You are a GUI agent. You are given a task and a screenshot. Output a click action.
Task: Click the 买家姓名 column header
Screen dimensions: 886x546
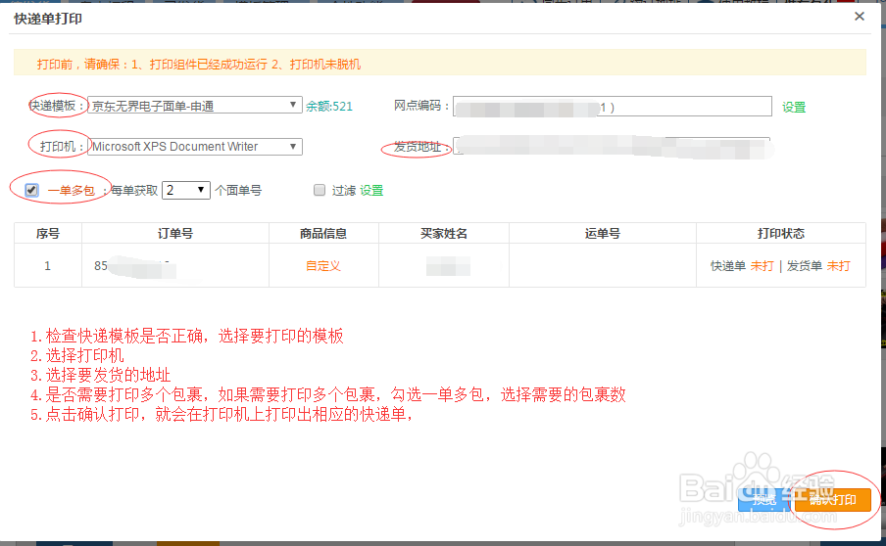[x=444, y=234]
